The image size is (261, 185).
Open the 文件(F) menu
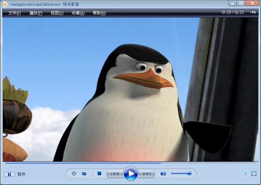15,13
